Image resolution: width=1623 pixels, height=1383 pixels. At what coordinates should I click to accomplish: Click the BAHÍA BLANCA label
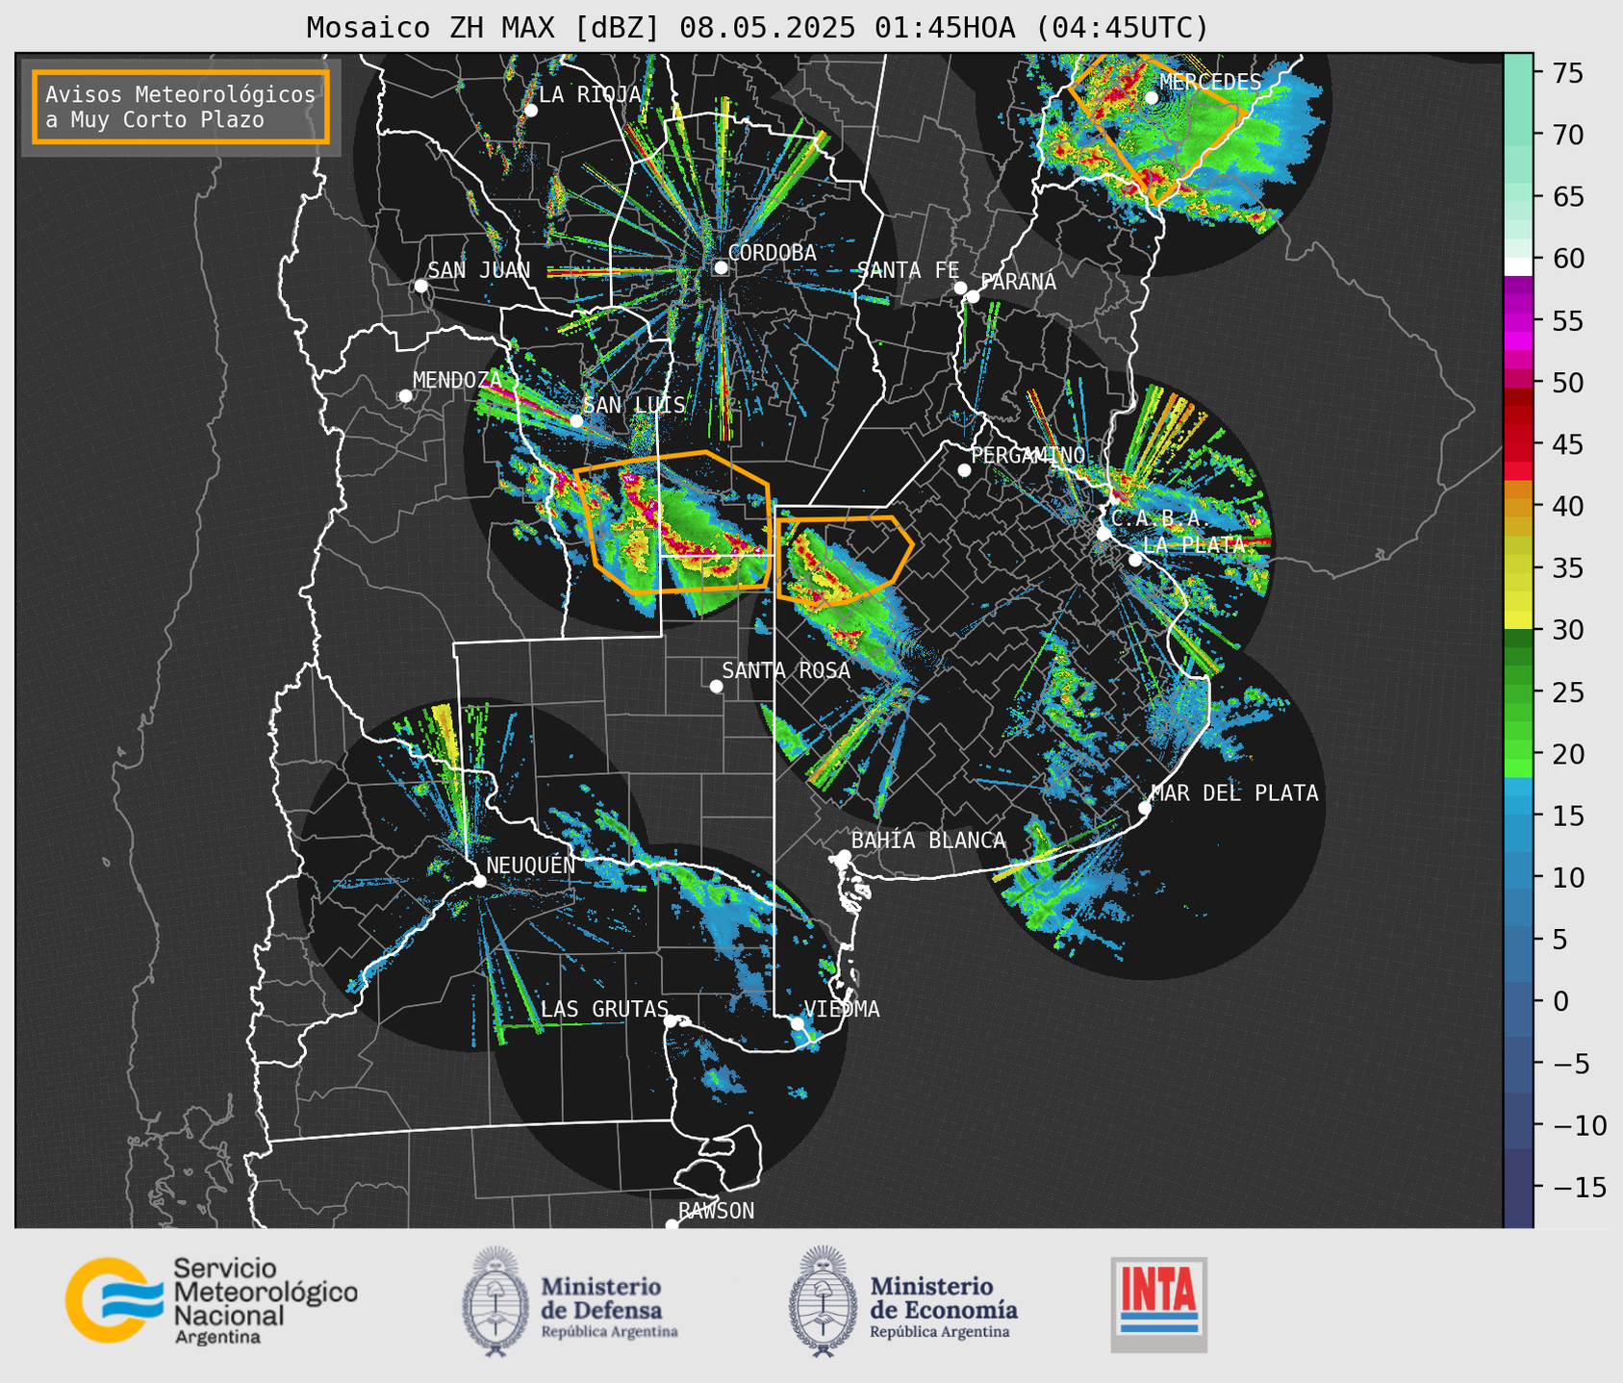[x=928, y=841]
